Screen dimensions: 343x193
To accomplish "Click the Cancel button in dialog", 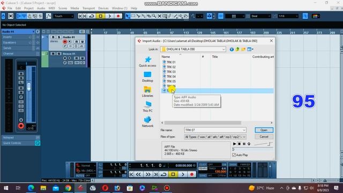I will pos(264,137).
